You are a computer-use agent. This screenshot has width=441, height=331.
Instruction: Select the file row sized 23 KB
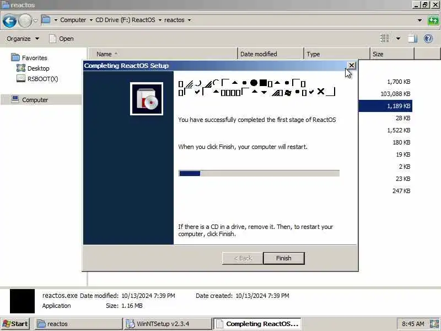pyautogui.click(x=403, y=179)
